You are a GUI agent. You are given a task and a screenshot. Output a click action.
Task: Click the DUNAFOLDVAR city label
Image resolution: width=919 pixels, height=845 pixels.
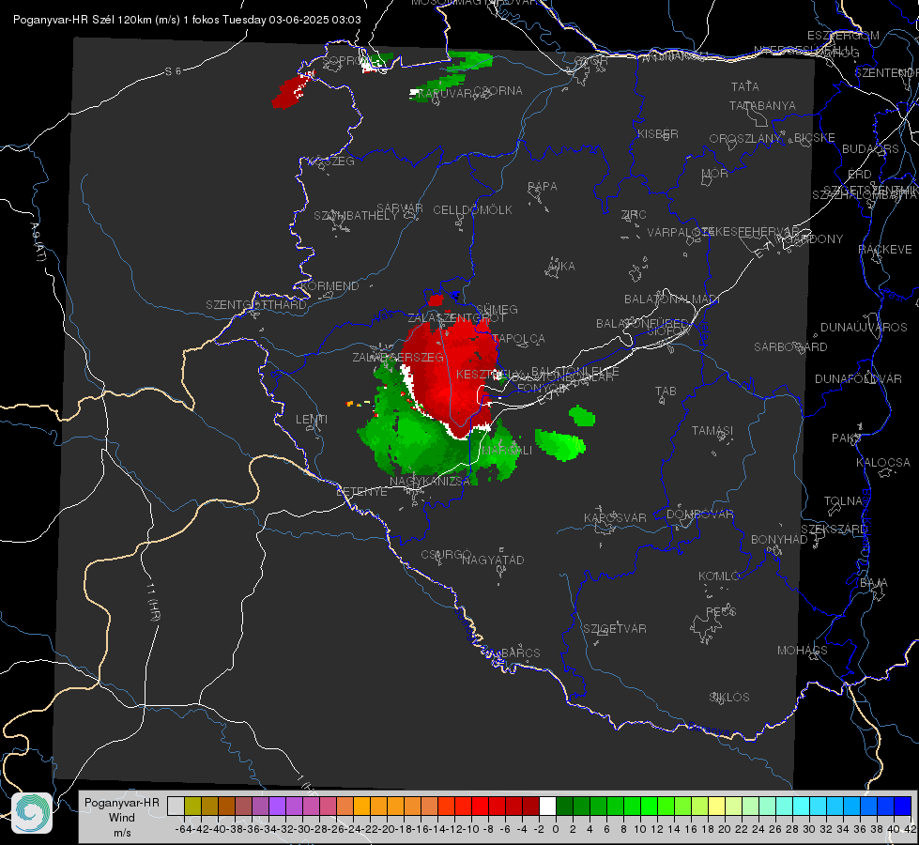(858, 378)
